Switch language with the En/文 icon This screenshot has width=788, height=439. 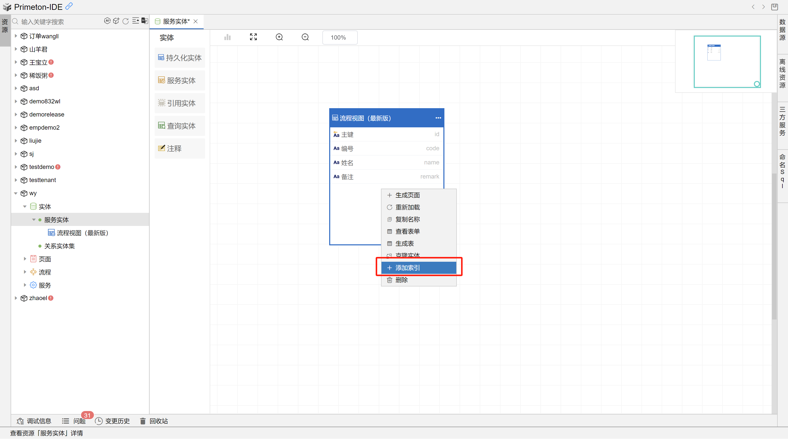coord(145,21)
